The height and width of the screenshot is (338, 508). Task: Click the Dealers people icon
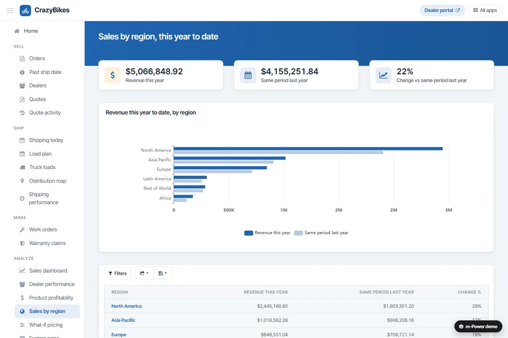pyautogui.click(x=22, y=86)
